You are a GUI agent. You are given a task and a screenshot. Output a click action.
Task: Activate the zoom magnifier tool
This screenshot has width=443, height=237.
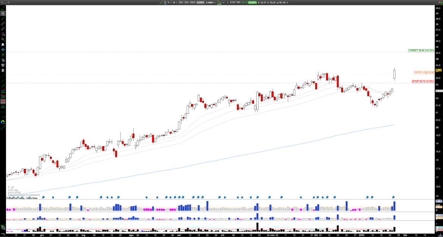3,39
